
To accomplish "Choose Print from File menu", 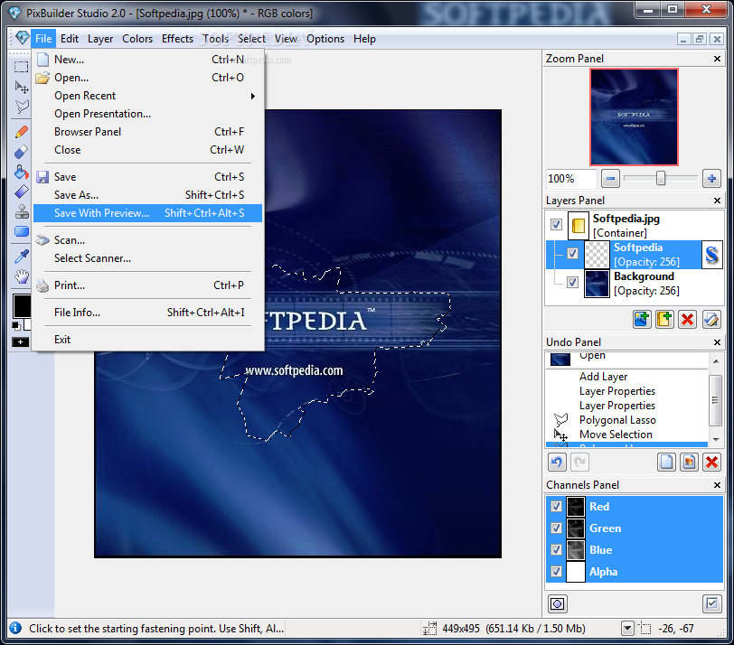I will point(148,285).
